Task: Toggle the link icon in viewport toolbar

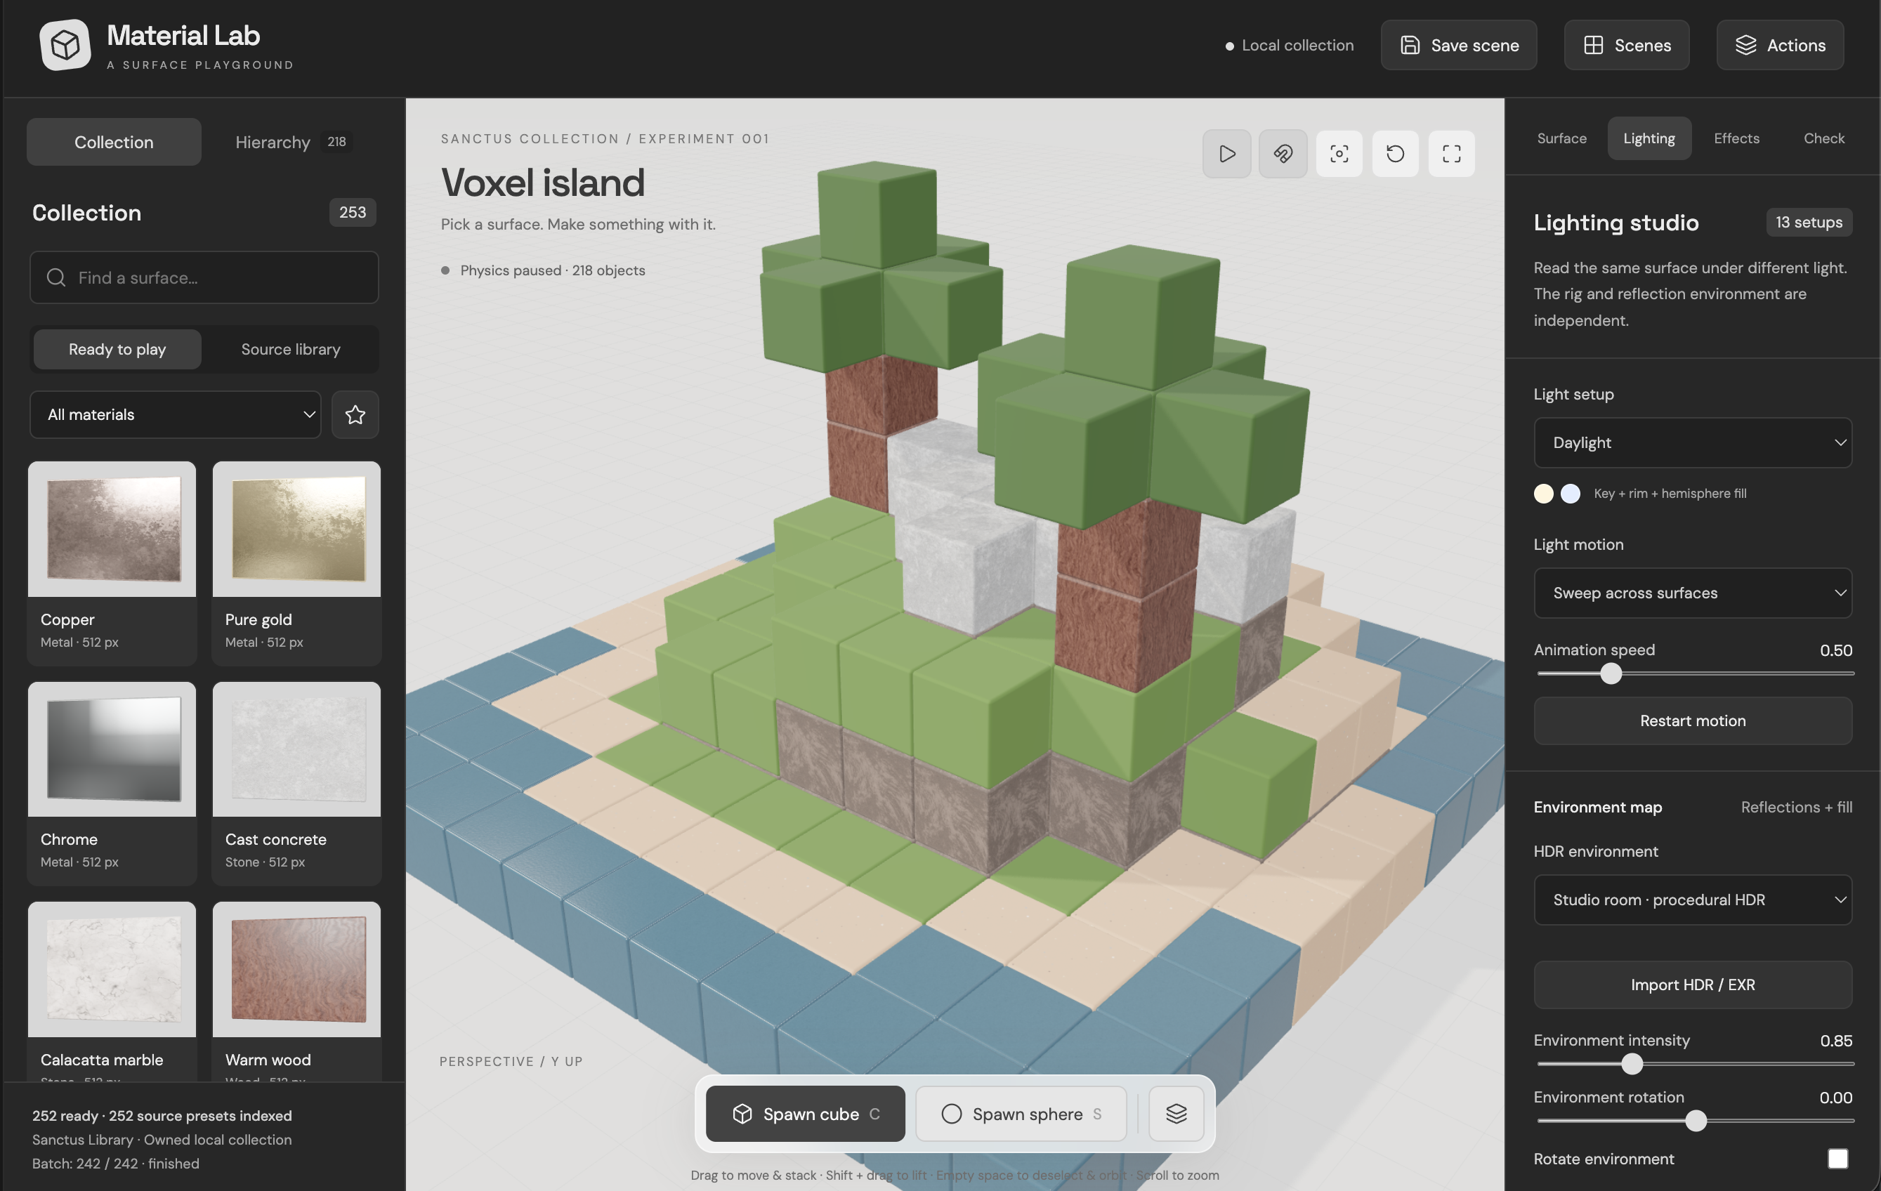Action: point(1283,153)
